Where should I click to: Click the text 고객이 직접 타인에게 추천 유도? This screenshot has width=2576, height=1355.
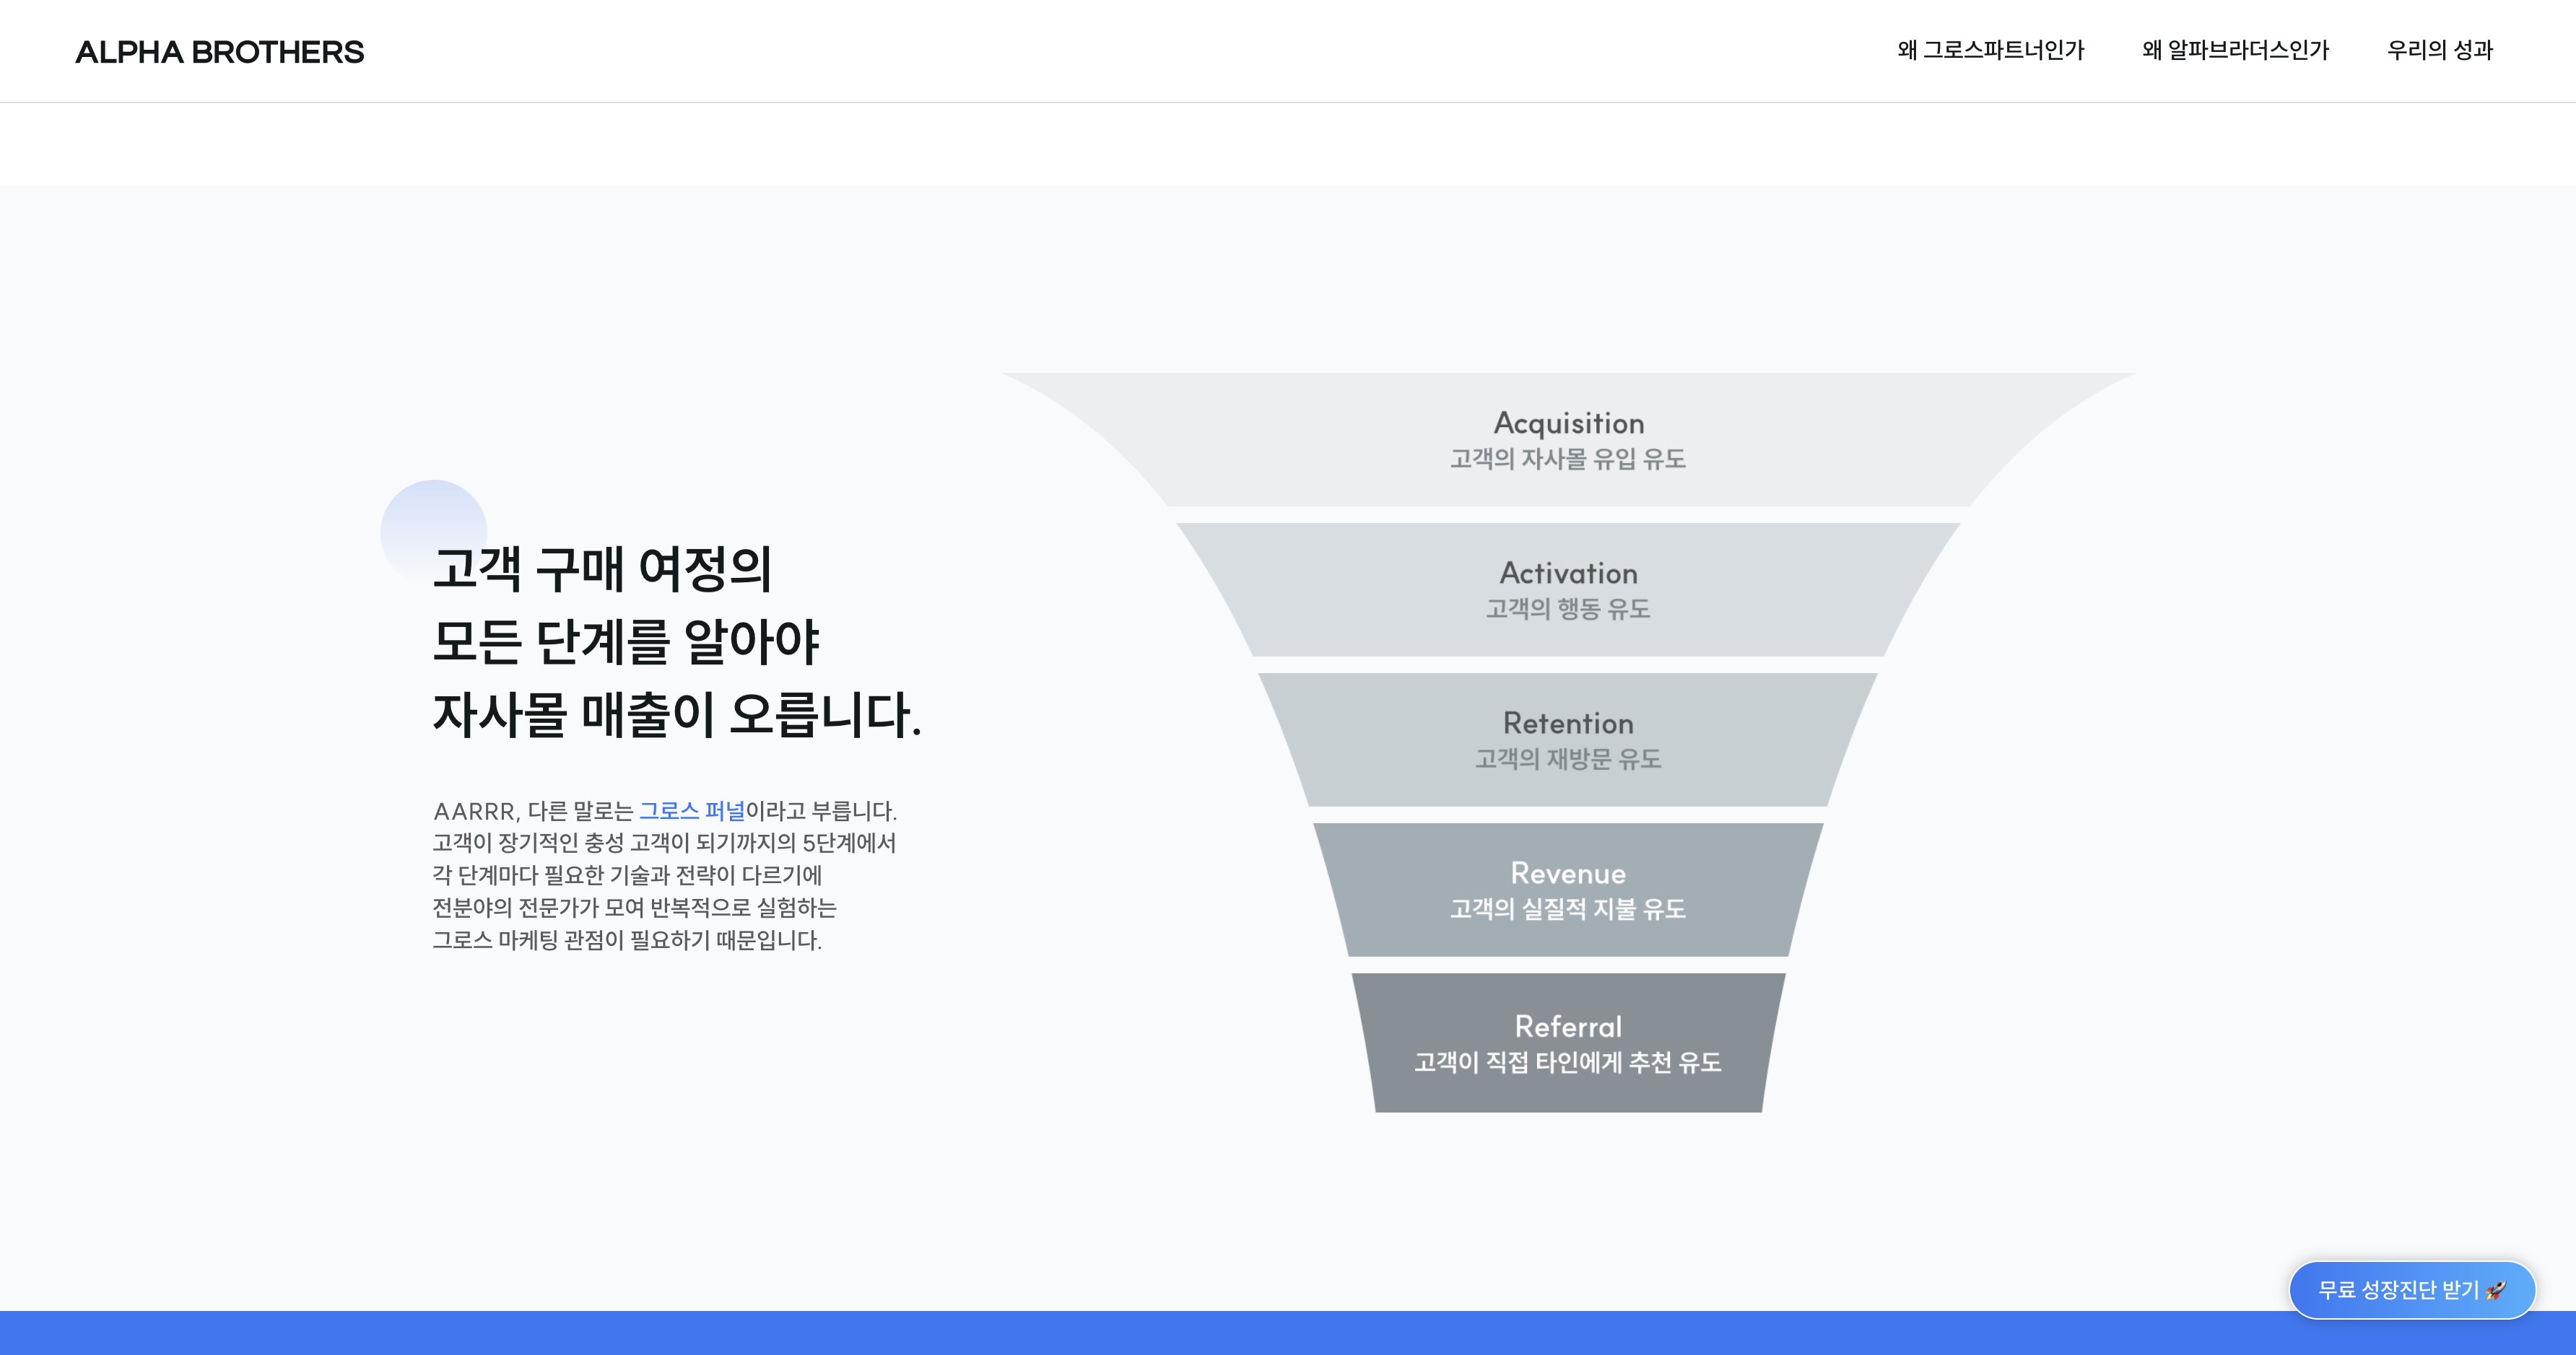[x=1568, y=1062]
